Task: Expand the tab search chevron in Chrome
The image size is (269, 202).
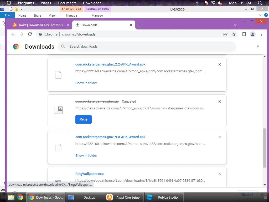Action: [235, 25]
